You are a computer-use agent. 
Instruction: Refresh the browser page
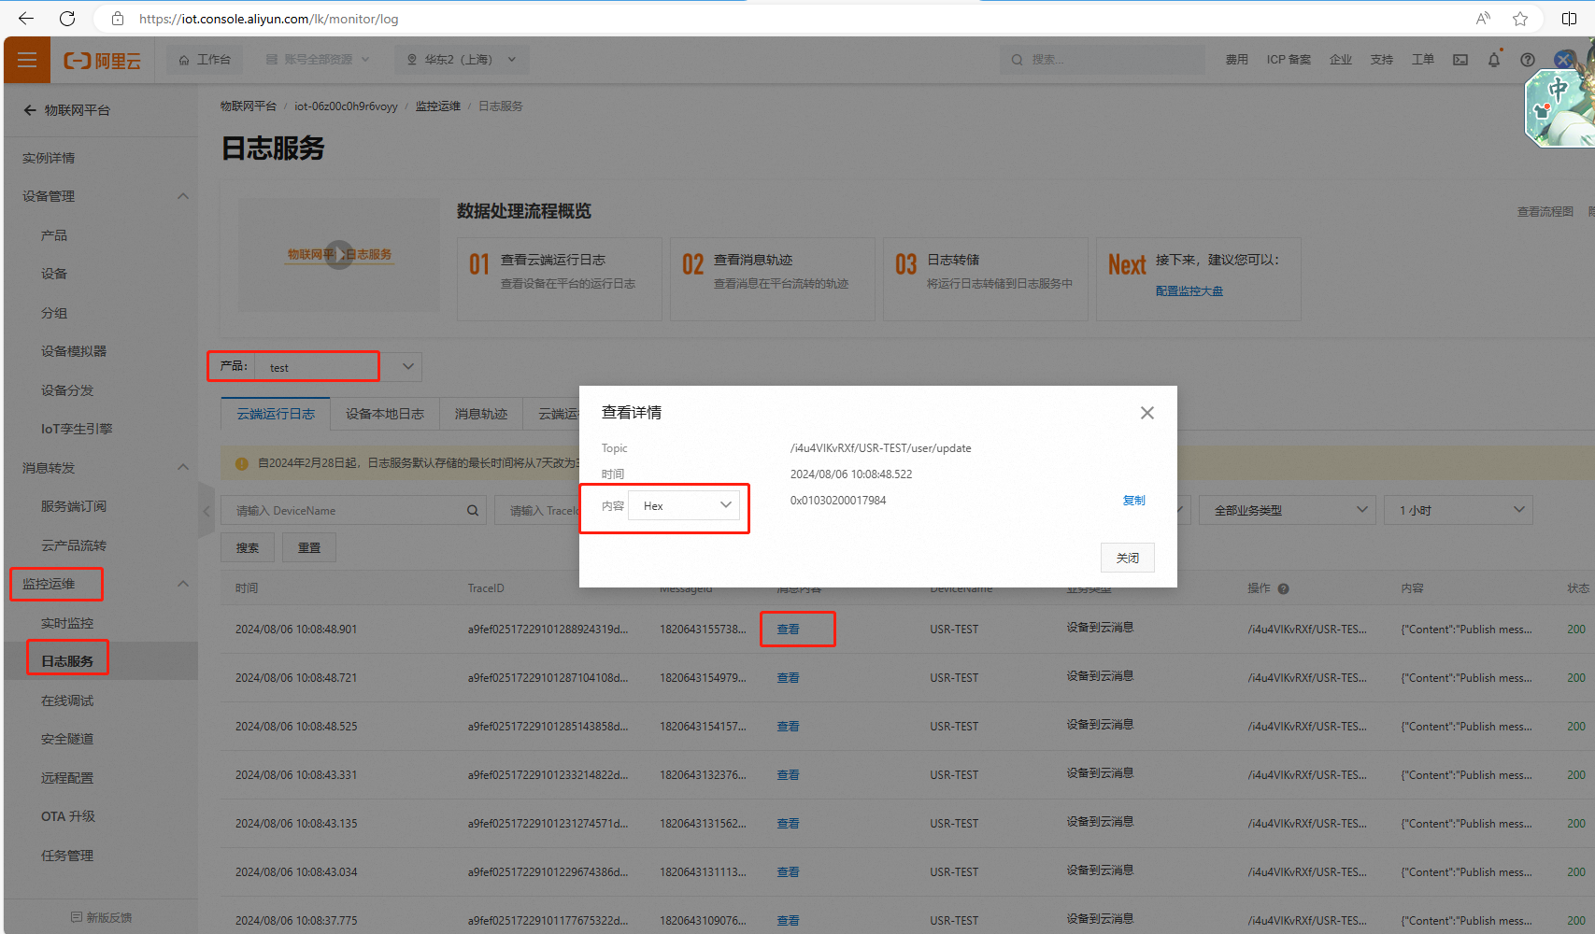67,19
